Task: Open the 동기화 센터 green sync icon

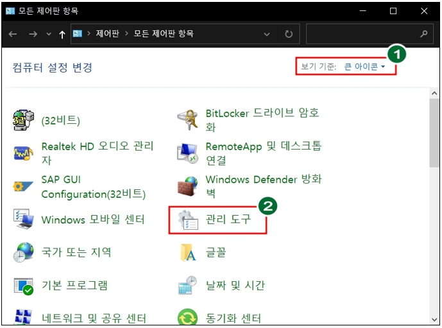Action: 187,317
